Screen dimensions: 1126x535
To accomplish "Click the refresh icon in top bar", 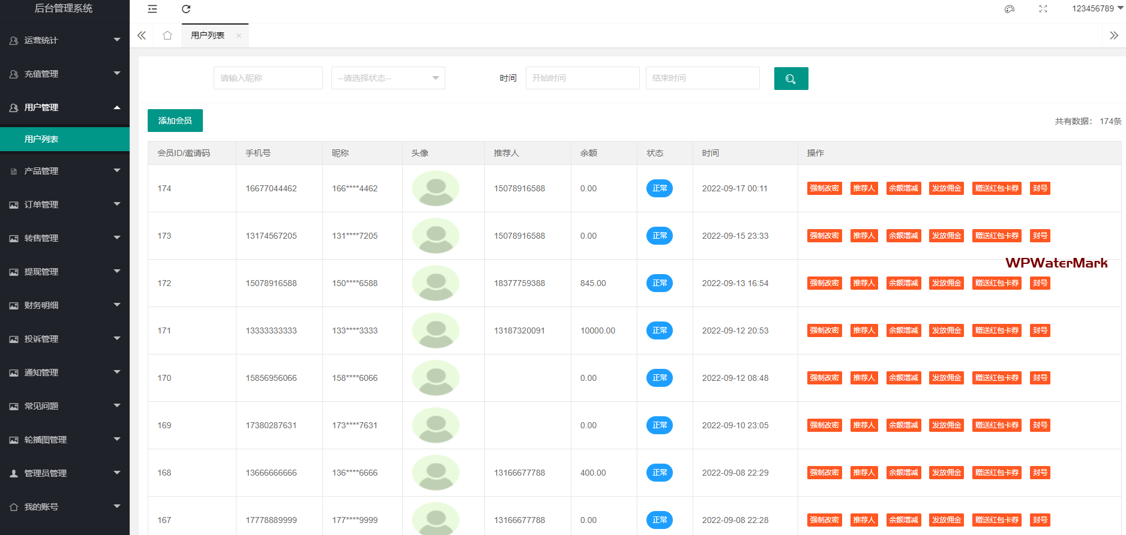I will coord(186,9).
